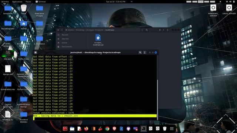This screenshot has width=237, height=133.
Task: Click Scraper Projects in the path bar
Action: pyautogui.click(x=95, y=30)
